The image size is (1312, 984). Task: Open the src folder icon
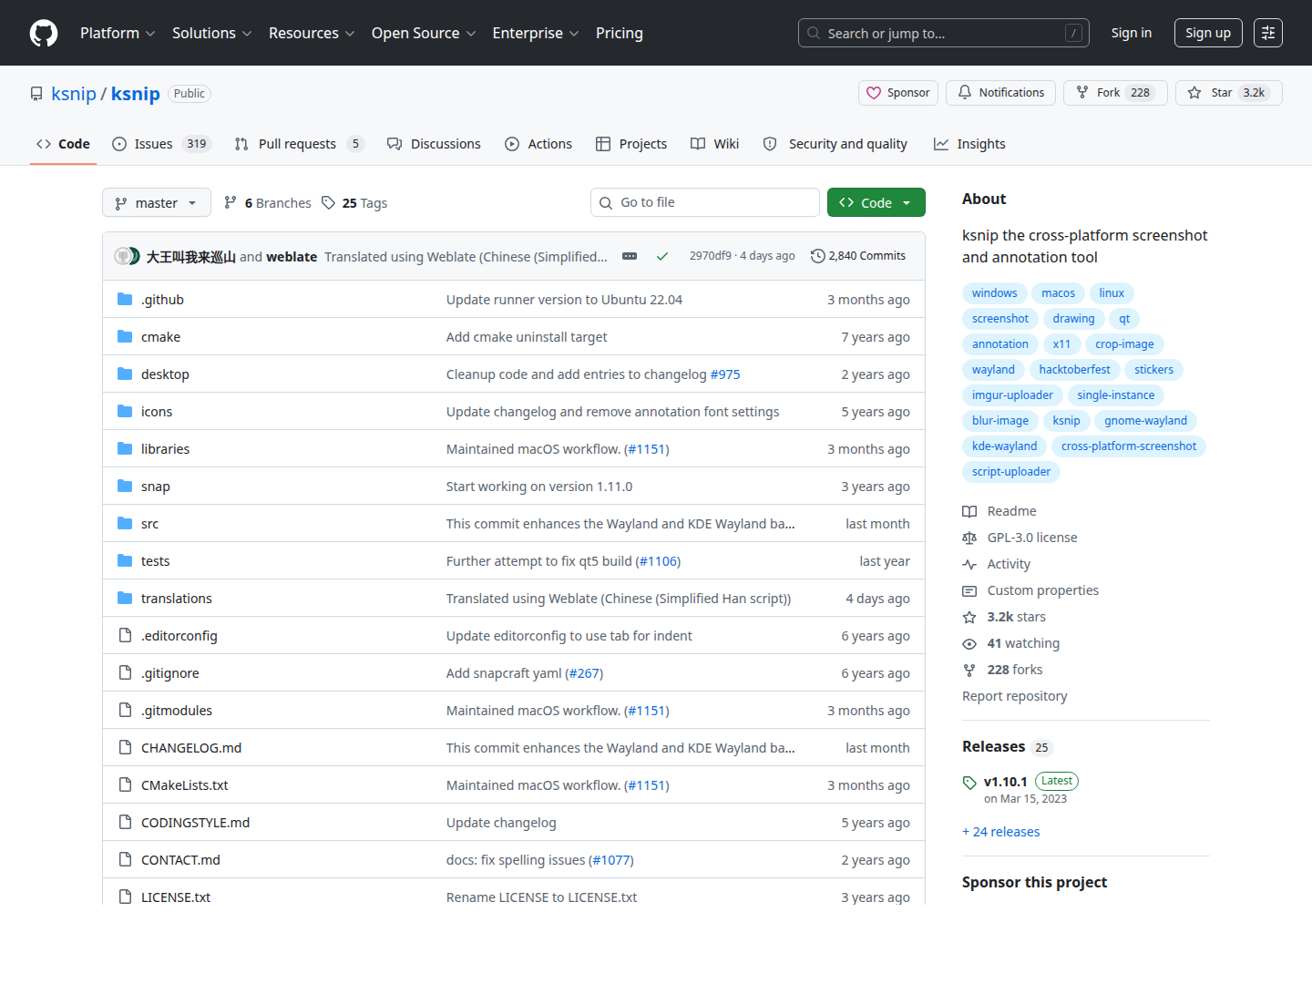[x=125, y=523]
